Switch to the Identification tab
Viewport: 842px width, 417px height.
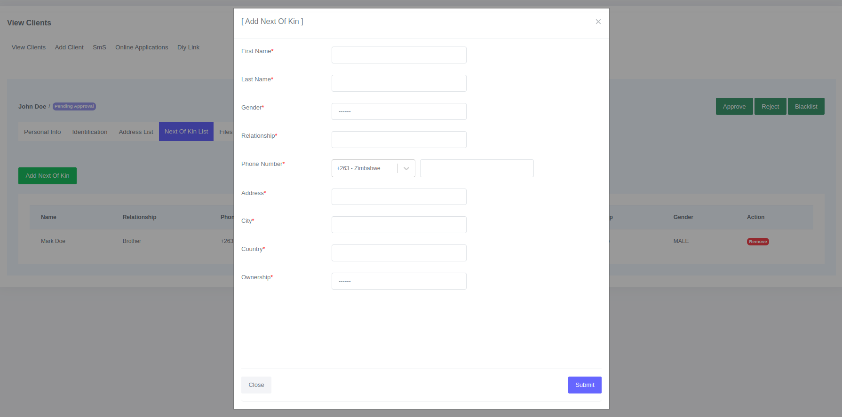[x=89, y=132]
